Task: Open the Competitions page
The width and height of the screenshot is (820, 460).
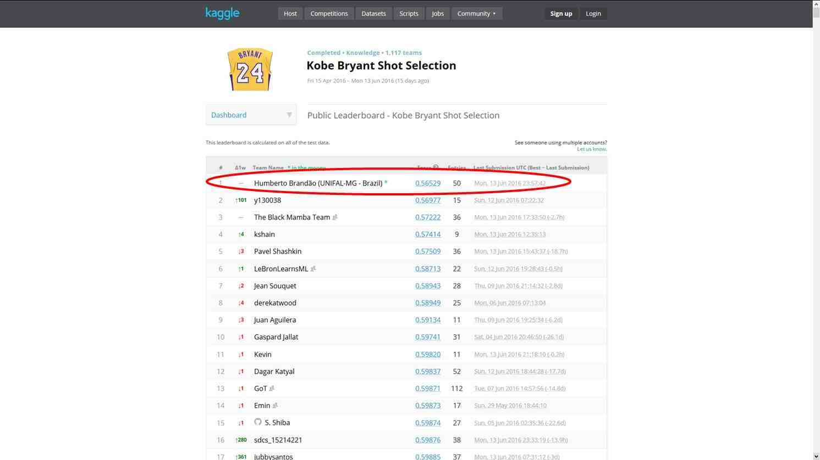Action: [x=329, y=14]
